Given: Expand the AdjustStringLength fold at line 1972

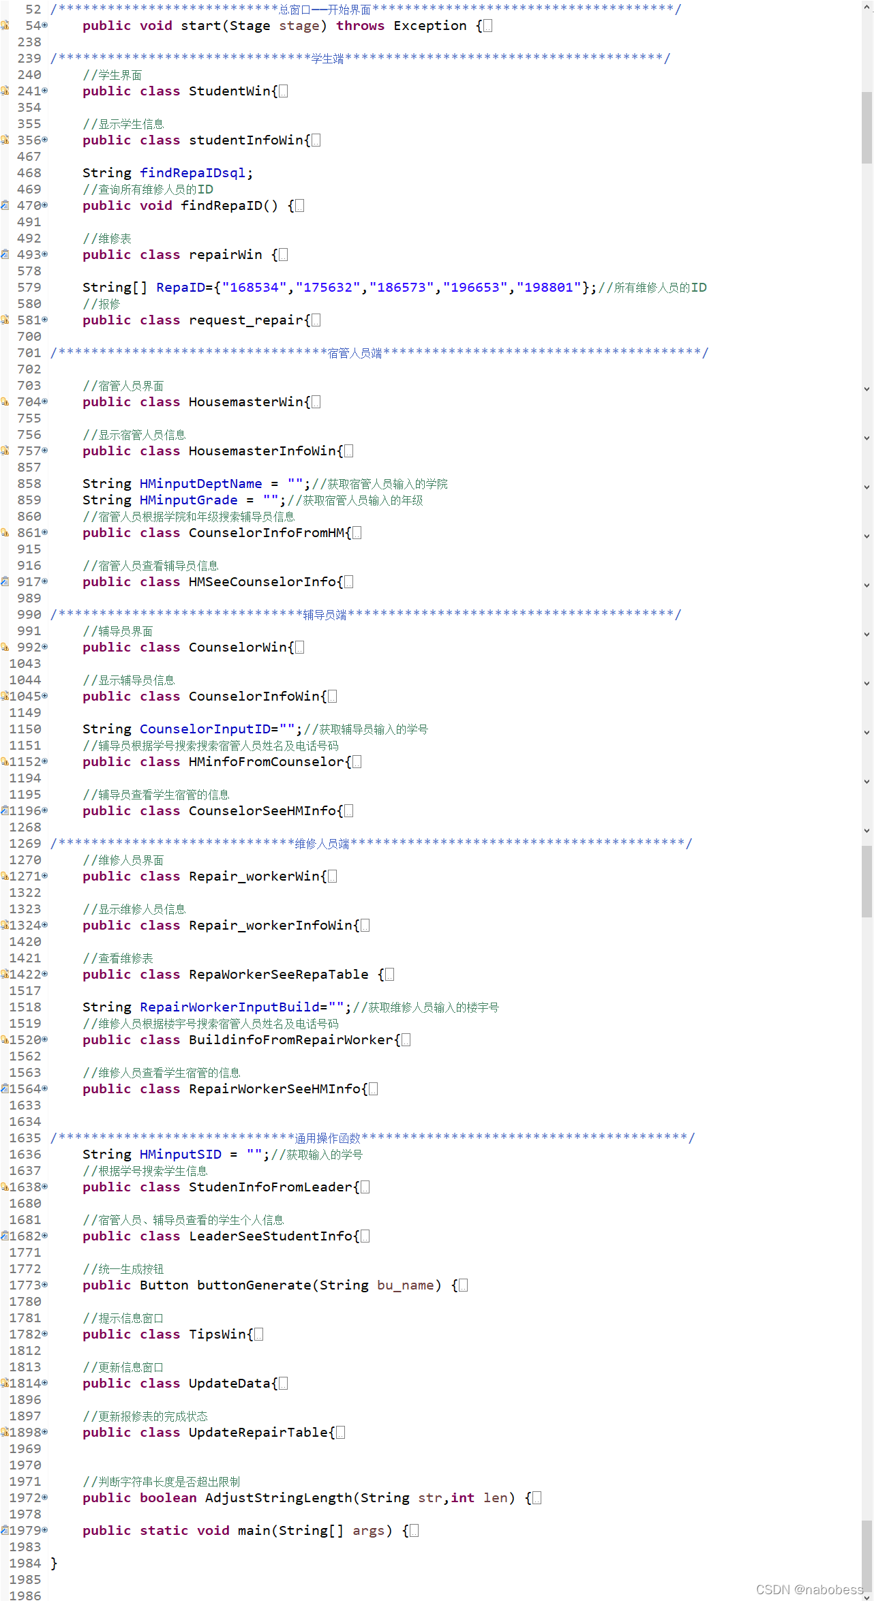Looking at the screenshot, I should pyautogui.click(x=45, y=1498).
